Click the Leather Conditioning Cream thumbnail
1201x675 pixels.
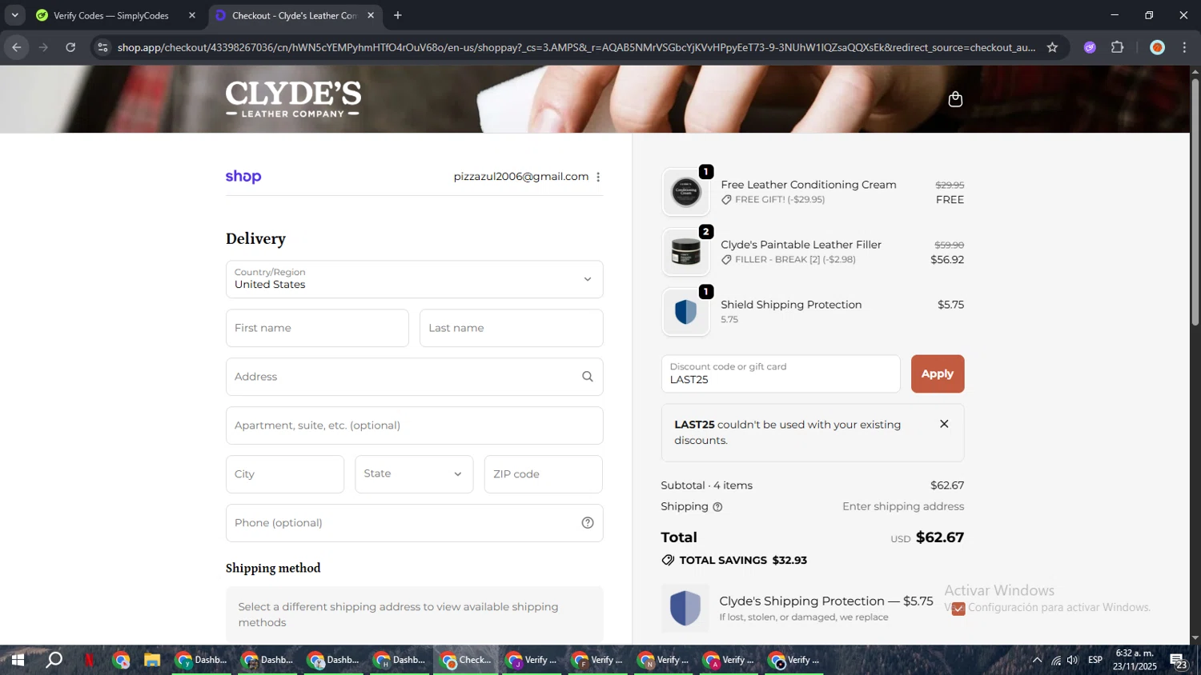click(686, 192)
